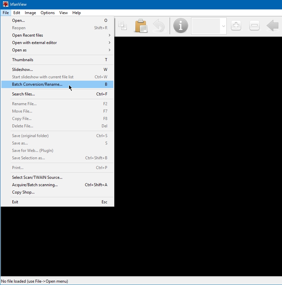Open the Options menu in menu bar
282x285 pixels.
click(48, 13)
